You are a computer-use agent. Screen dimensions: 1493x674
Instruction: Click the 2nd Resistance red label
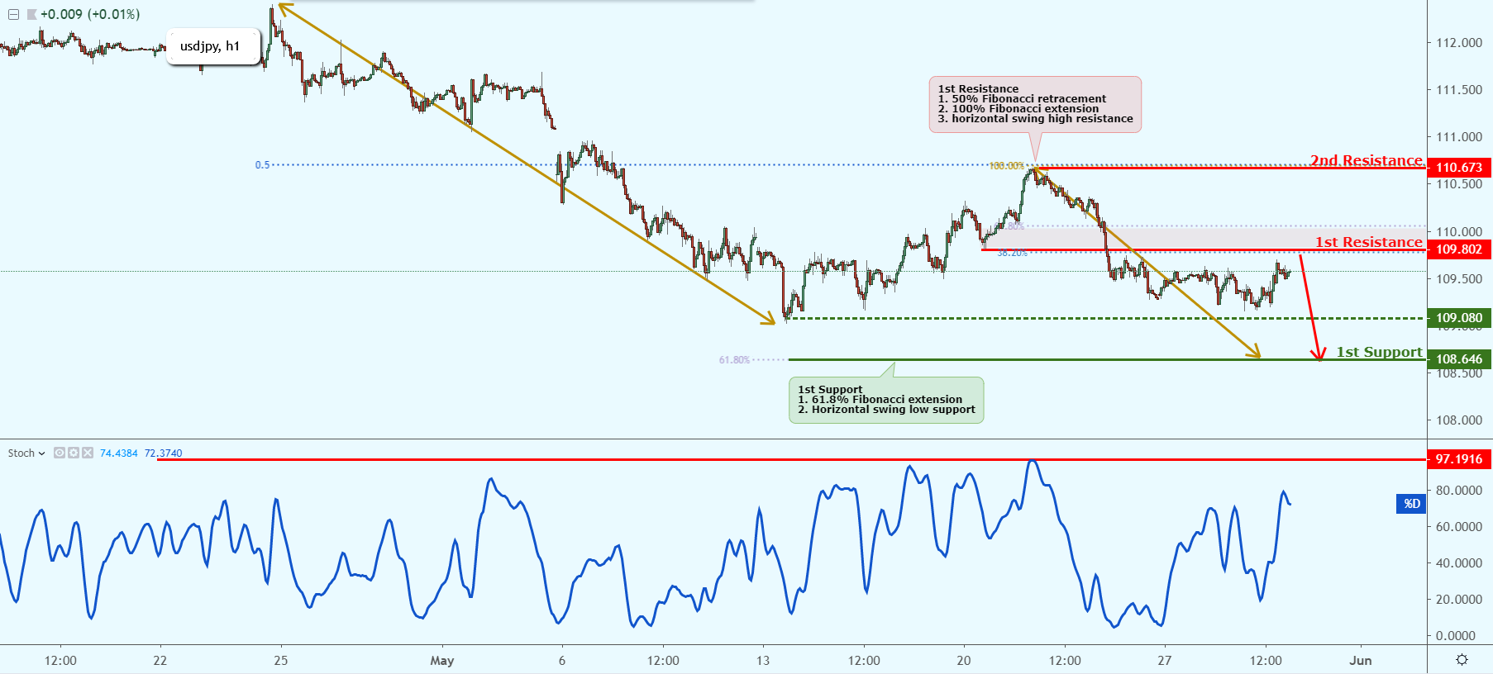tap(1367, 160)
